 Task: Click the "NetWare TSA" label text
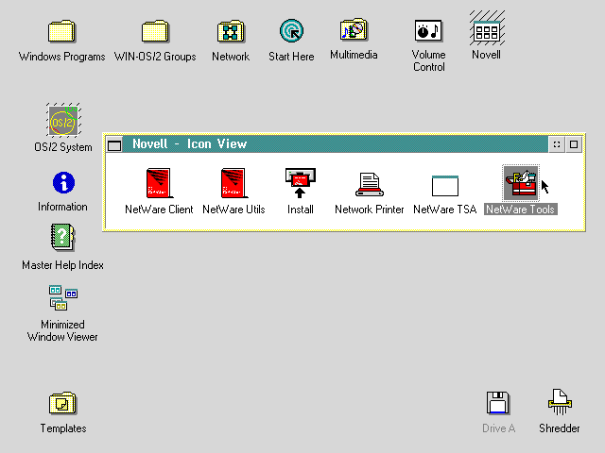(445, 210)
